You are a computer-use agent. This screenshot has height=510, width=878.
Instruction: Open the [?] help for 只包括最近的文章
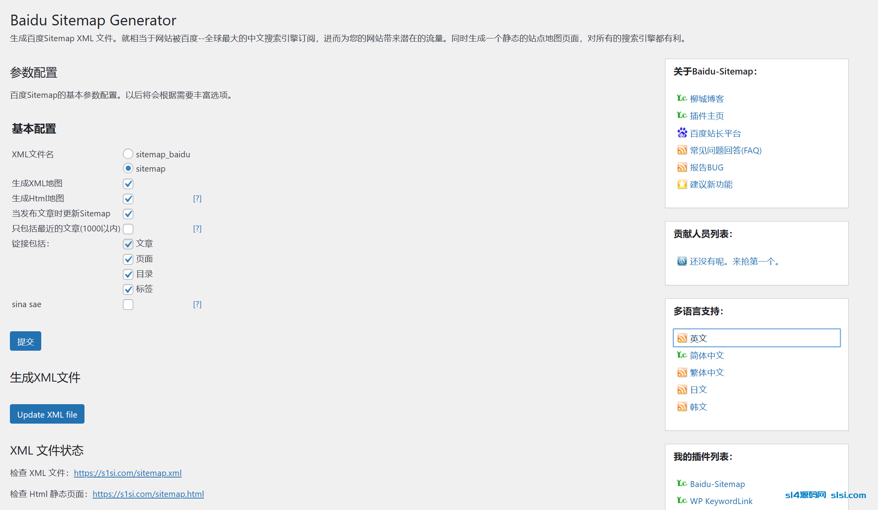point(197,229)
